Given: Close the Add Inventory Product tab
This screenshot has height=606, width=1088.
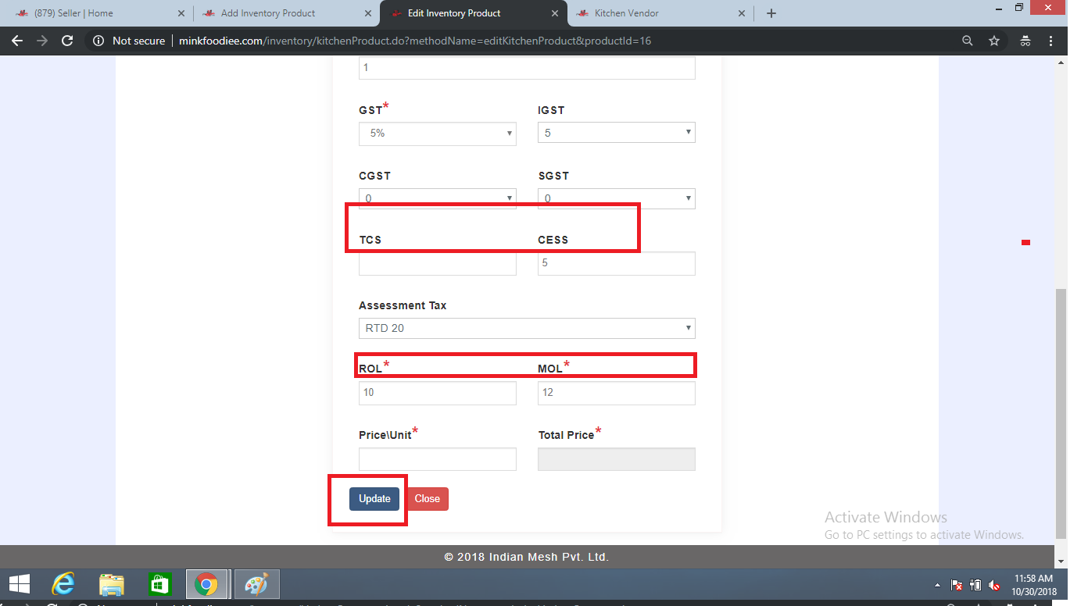Looking at the screenshot, I should (x=368, y=13).
